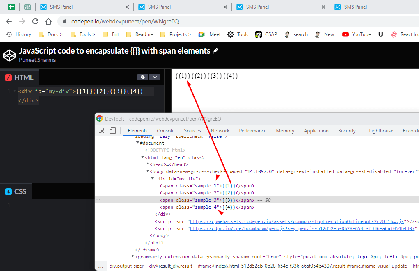The width and height of the screenshot is (419, 271).
Task: Click the CSS panel asterisk icon
Action: click(9, 191)
